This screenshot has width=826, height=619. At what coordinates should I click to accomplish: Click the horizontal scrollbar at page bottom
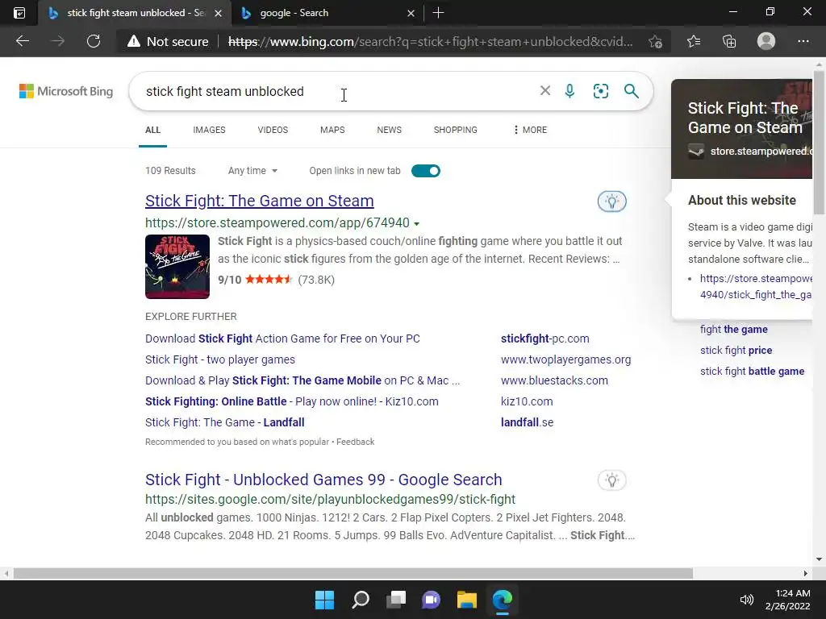point(353,573)
